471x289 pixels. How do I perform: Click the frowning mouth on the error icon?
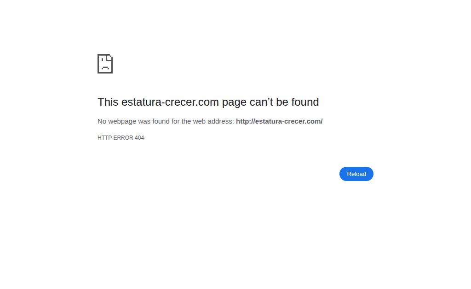(105, 68)
